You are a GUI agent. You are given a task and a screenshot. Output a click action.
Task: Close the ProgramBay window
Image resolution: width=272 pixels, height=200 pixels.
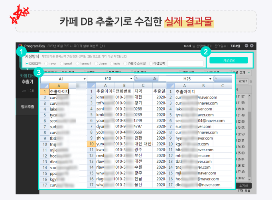[252, 45]
